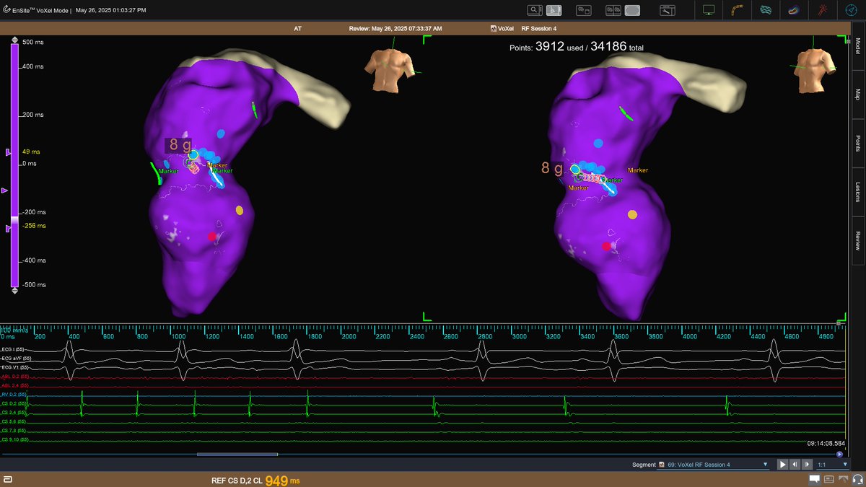The height and width of the screenshot is (487, 866).
Task: Select the Points tab on the right sidebar
Action: click(x=857, y=139)
